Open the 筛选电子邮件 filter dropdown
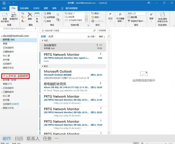The width and height of the screenshot is (175, 144). [136, 21]
